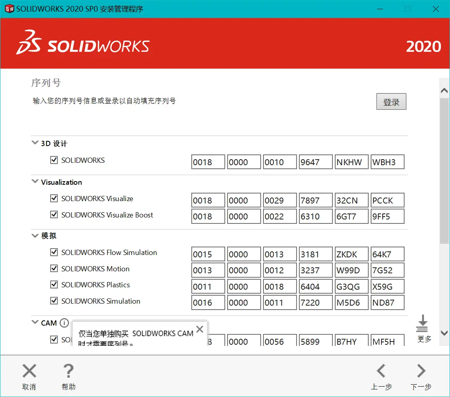This screenshot has height=397, width=450.
Task: Click SOLIDWORKS serial field NKHW
Action: click(x=352, y=162)
